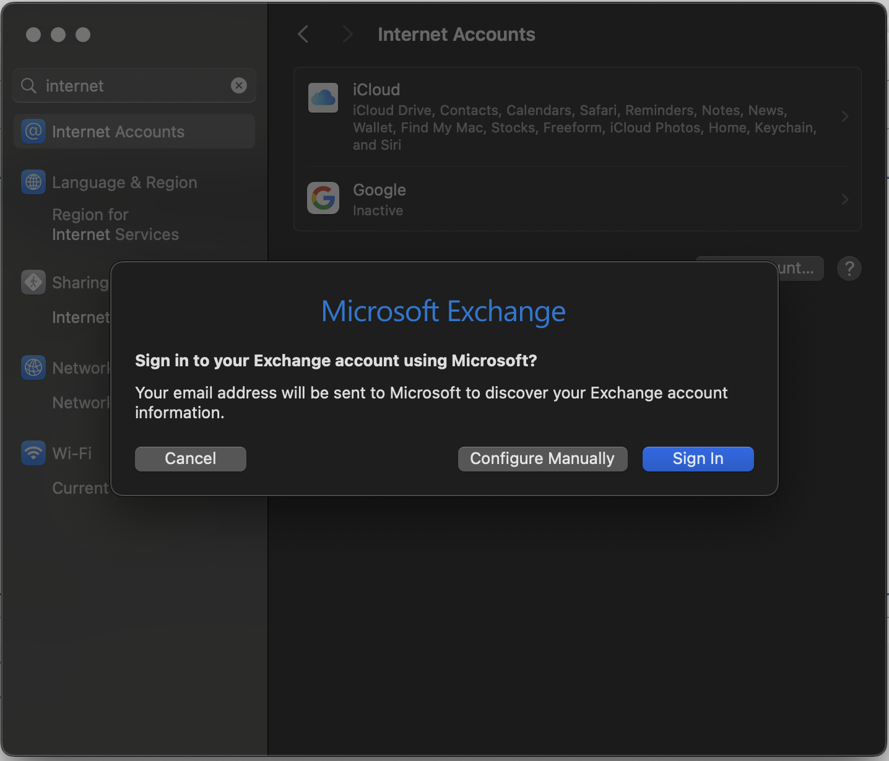Click the Add Account button behind dialog

[800, 268]
